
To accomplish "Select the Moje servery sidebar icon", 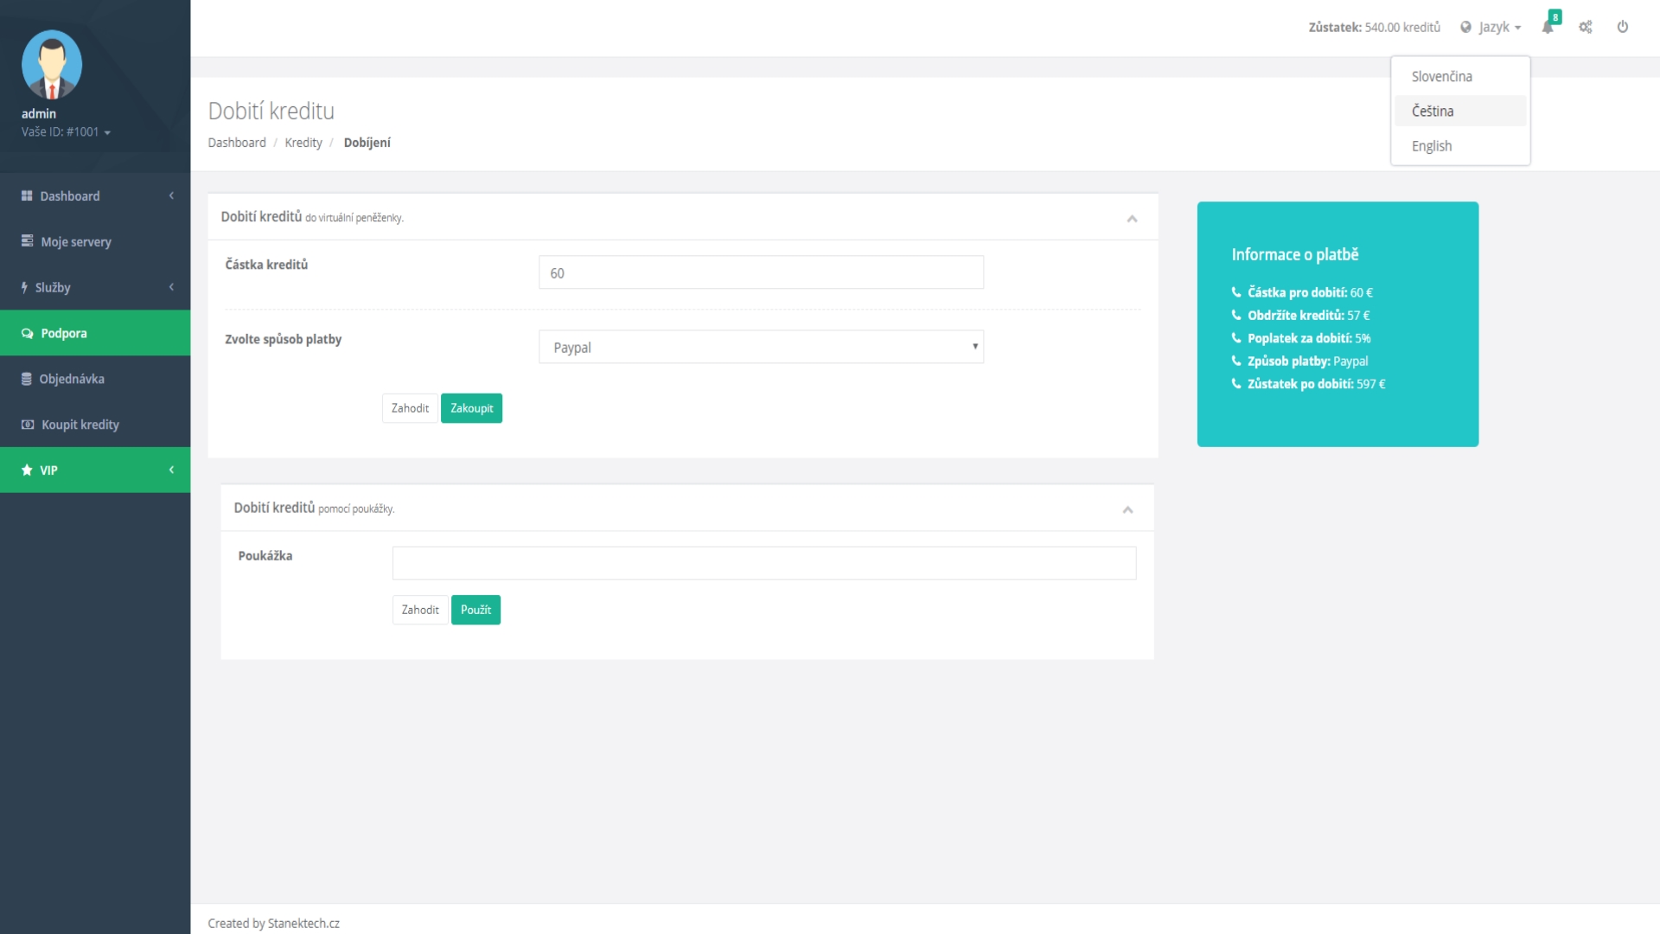I will pyautogui.click(x=26, y=242).
